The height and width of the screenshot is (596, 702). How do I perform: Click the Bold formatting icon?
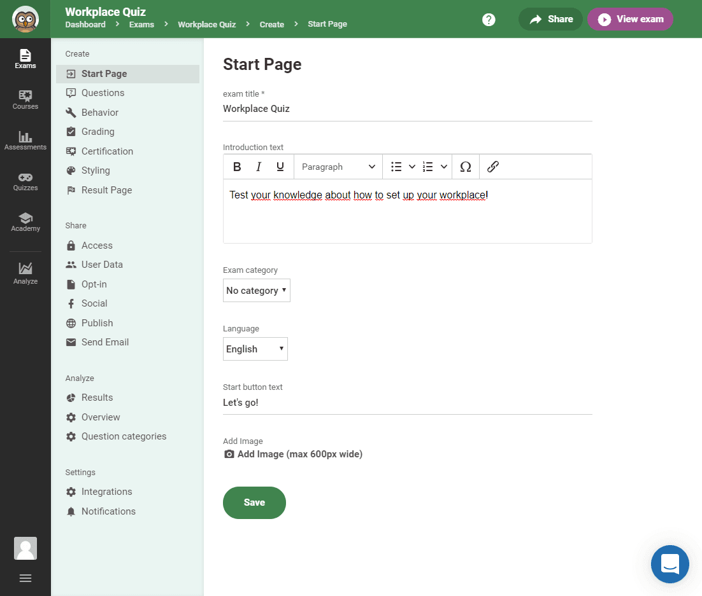click(237, 167)
